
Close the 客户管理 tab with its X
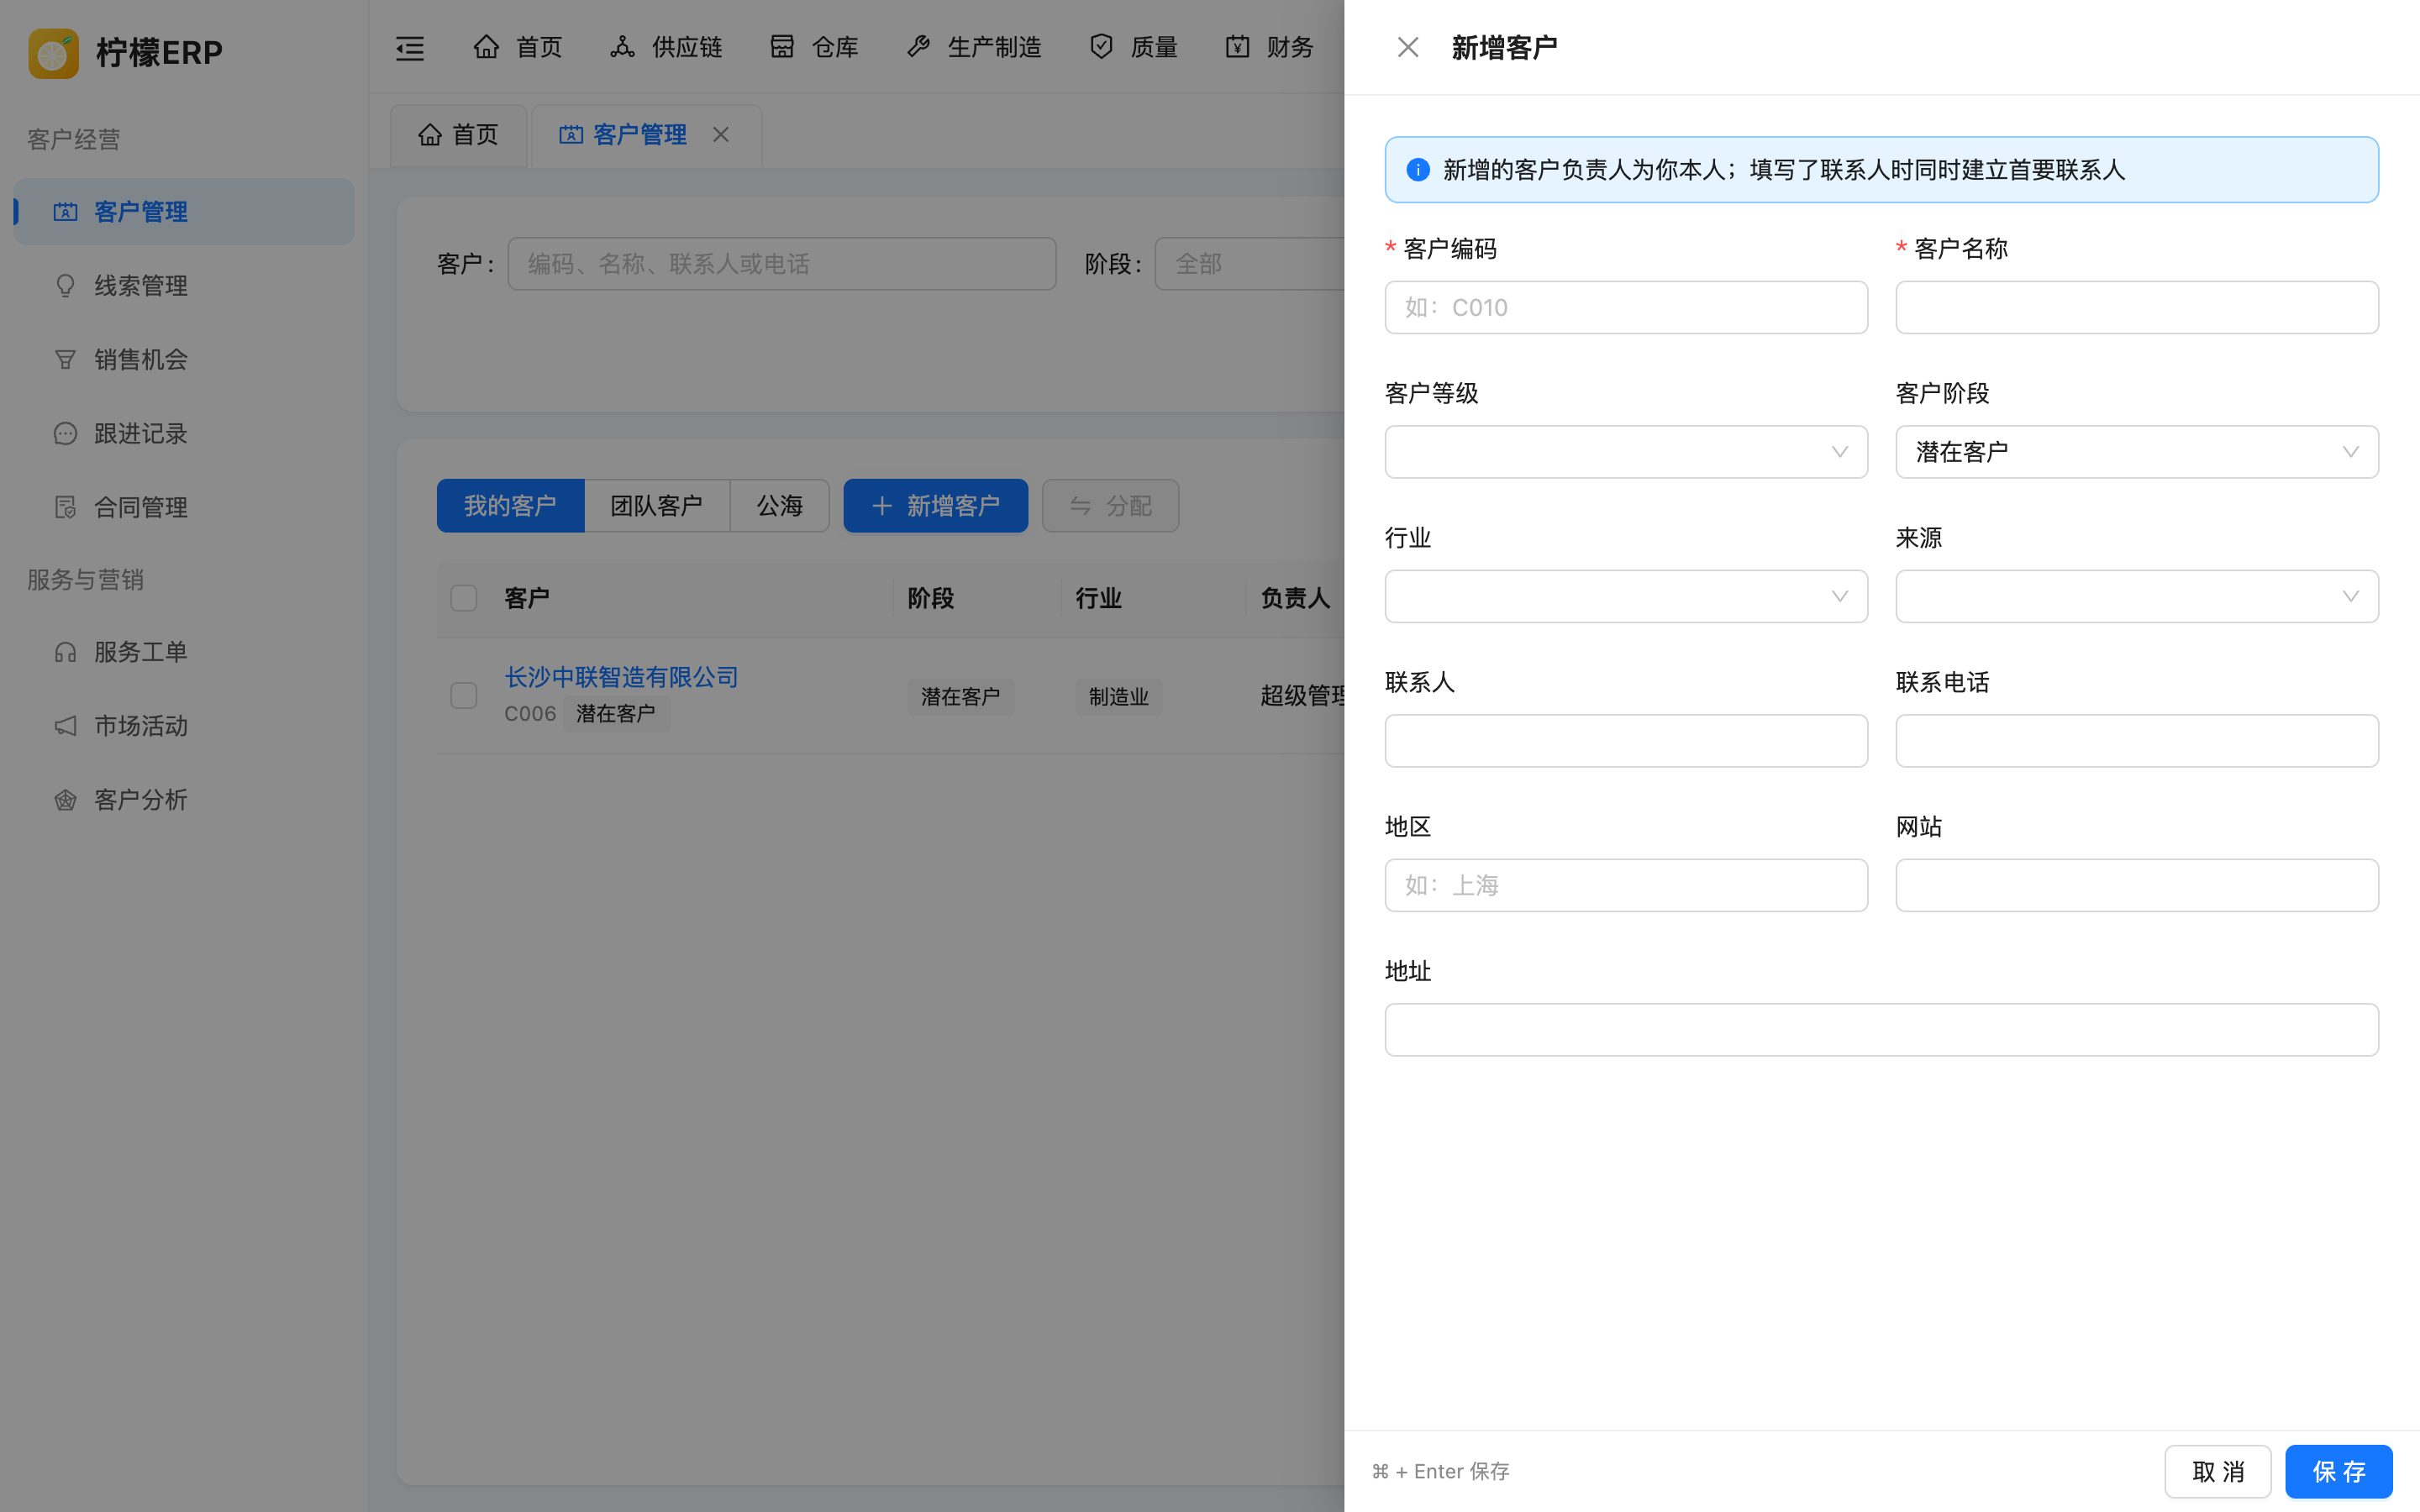(x=720, y=134)
